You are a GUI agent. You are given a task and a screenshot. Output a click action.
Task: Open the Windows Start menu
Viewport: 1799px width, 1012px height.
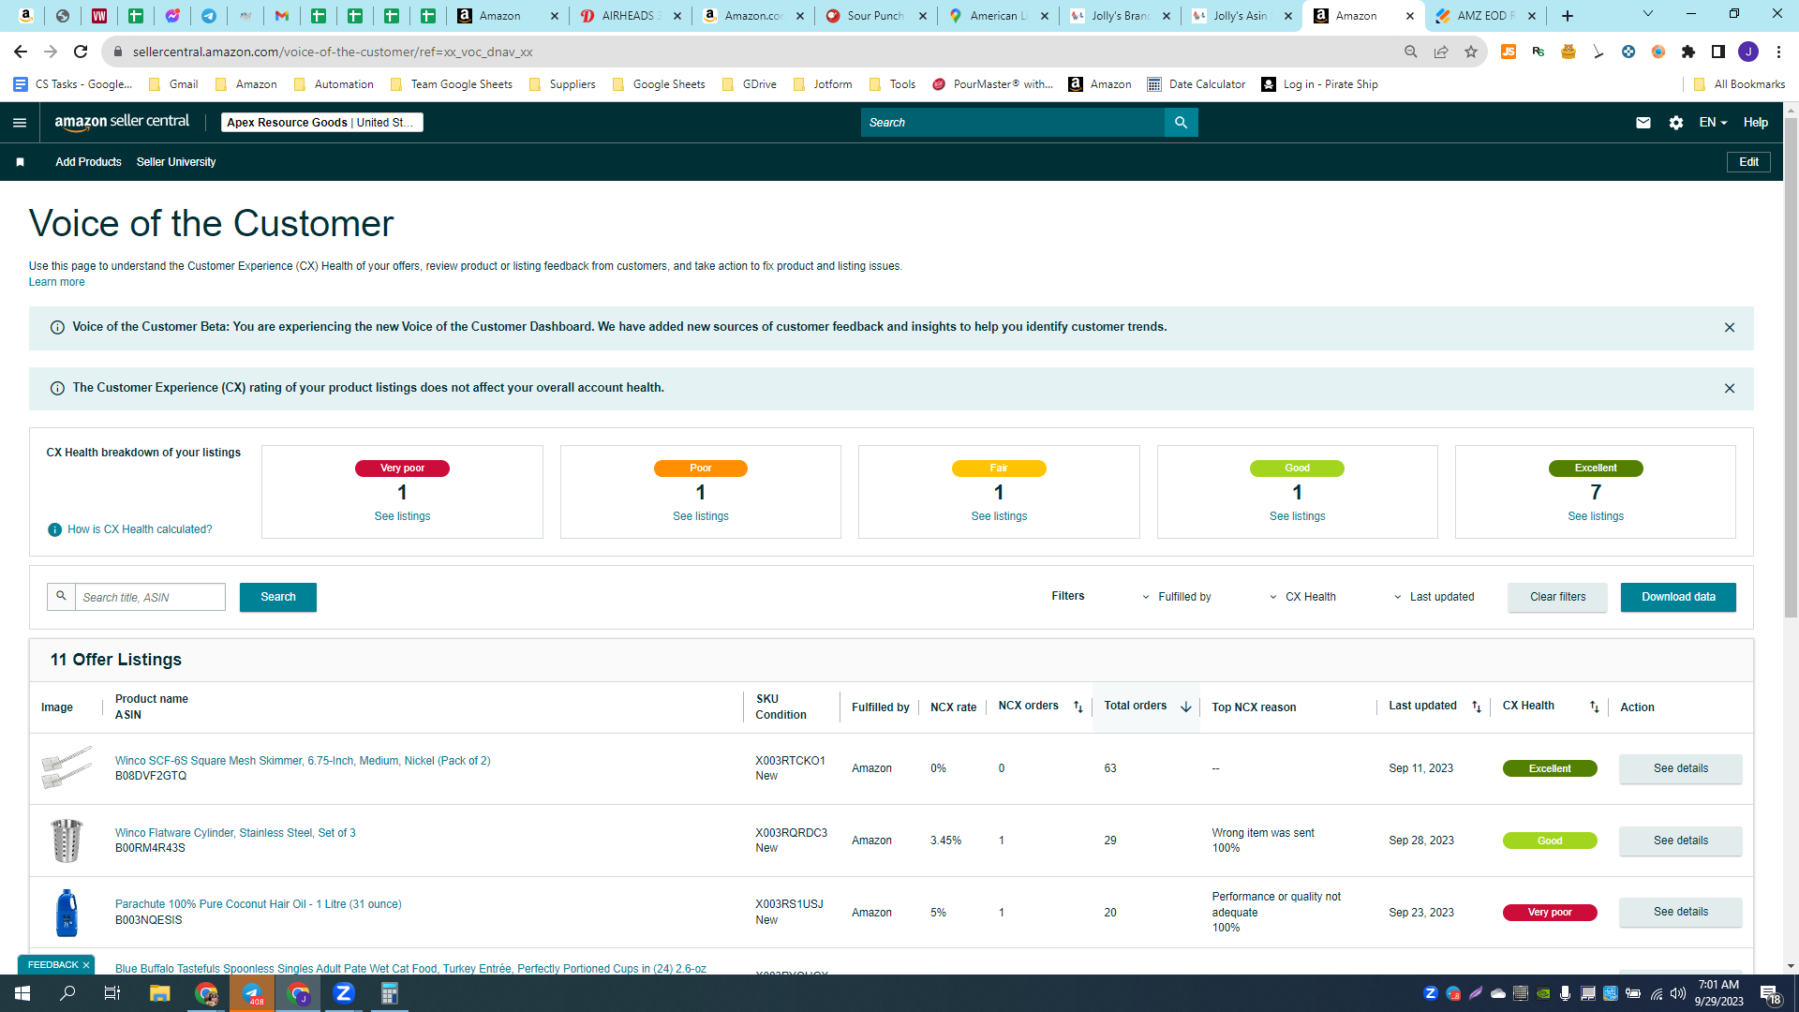tap(22, 993)
